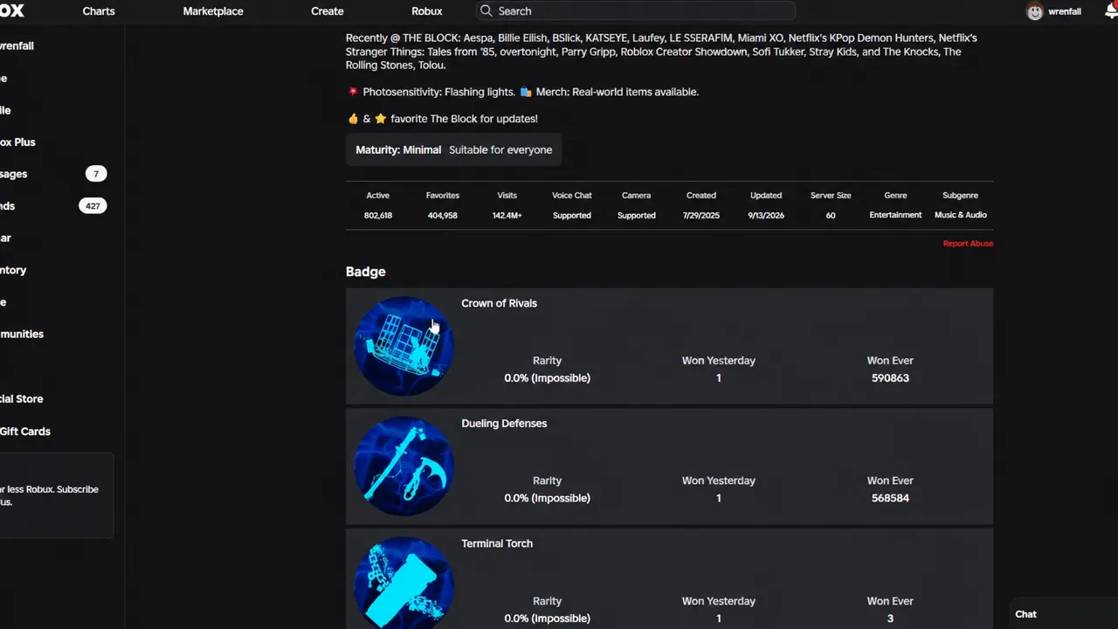Click the wrenfall username in the header

(x=1065, y=11)
